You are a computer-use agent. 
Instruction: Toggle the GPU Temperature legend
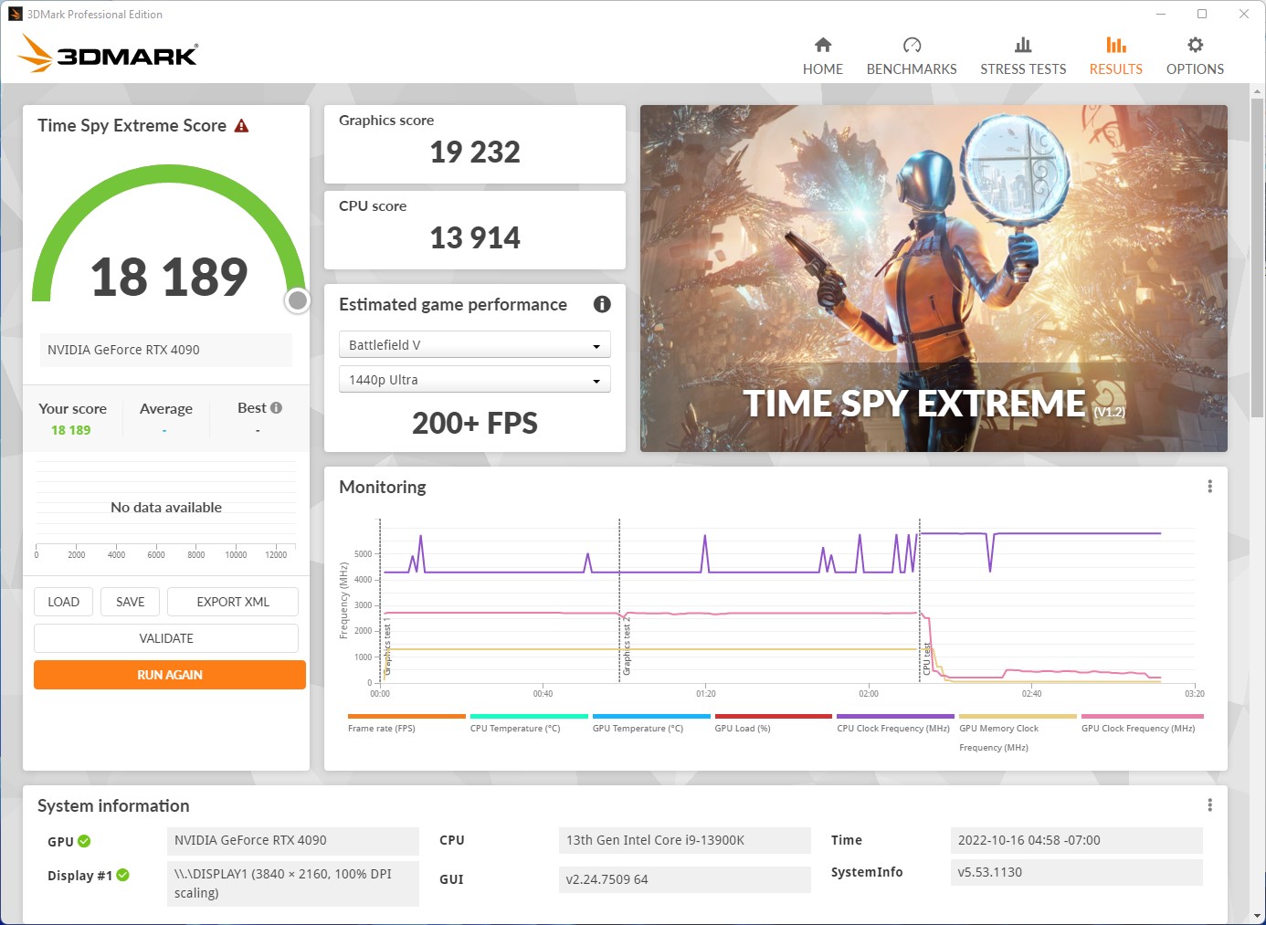(x=651, y=723)
